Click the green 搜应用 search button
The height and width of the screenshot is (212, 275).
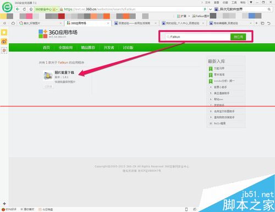click(x=238, y=37)
